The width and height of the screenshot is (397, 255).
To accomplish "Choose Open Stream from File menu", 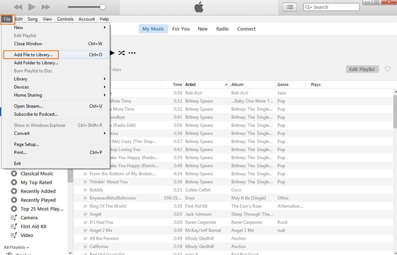I will pyautogui.click(x=56, y=106).
